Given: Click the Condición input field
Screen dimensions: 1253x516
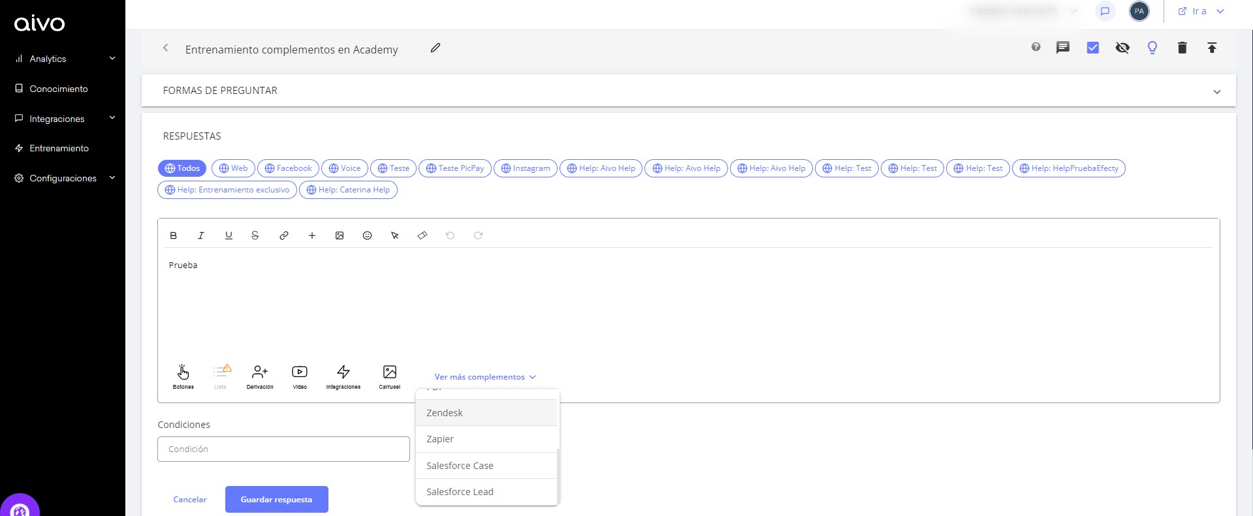Looking at the screenshot, I should pyautogui.click(x=283, y=449).
